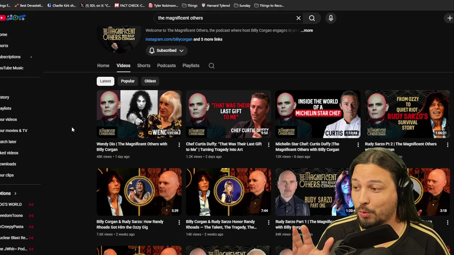Screen dimensions: 454x255
Task: Open Shorts in sidebar
Action: (4, 46)
